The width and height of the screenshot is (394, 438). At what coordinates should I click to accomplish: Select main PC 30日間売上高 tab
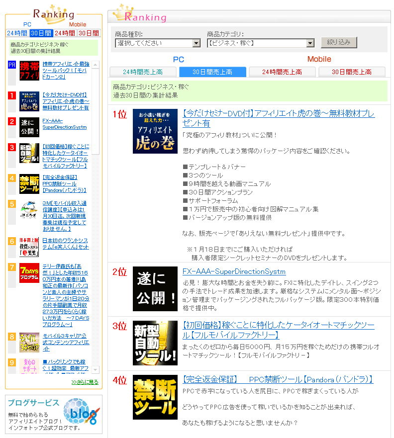[212, 72]
